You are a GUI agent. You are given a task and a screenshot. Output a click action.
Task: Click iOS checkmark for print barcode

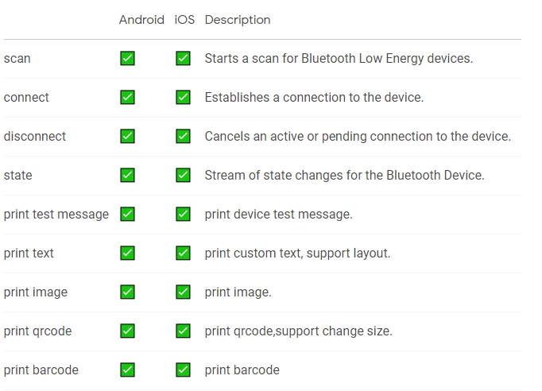point(183,370)
